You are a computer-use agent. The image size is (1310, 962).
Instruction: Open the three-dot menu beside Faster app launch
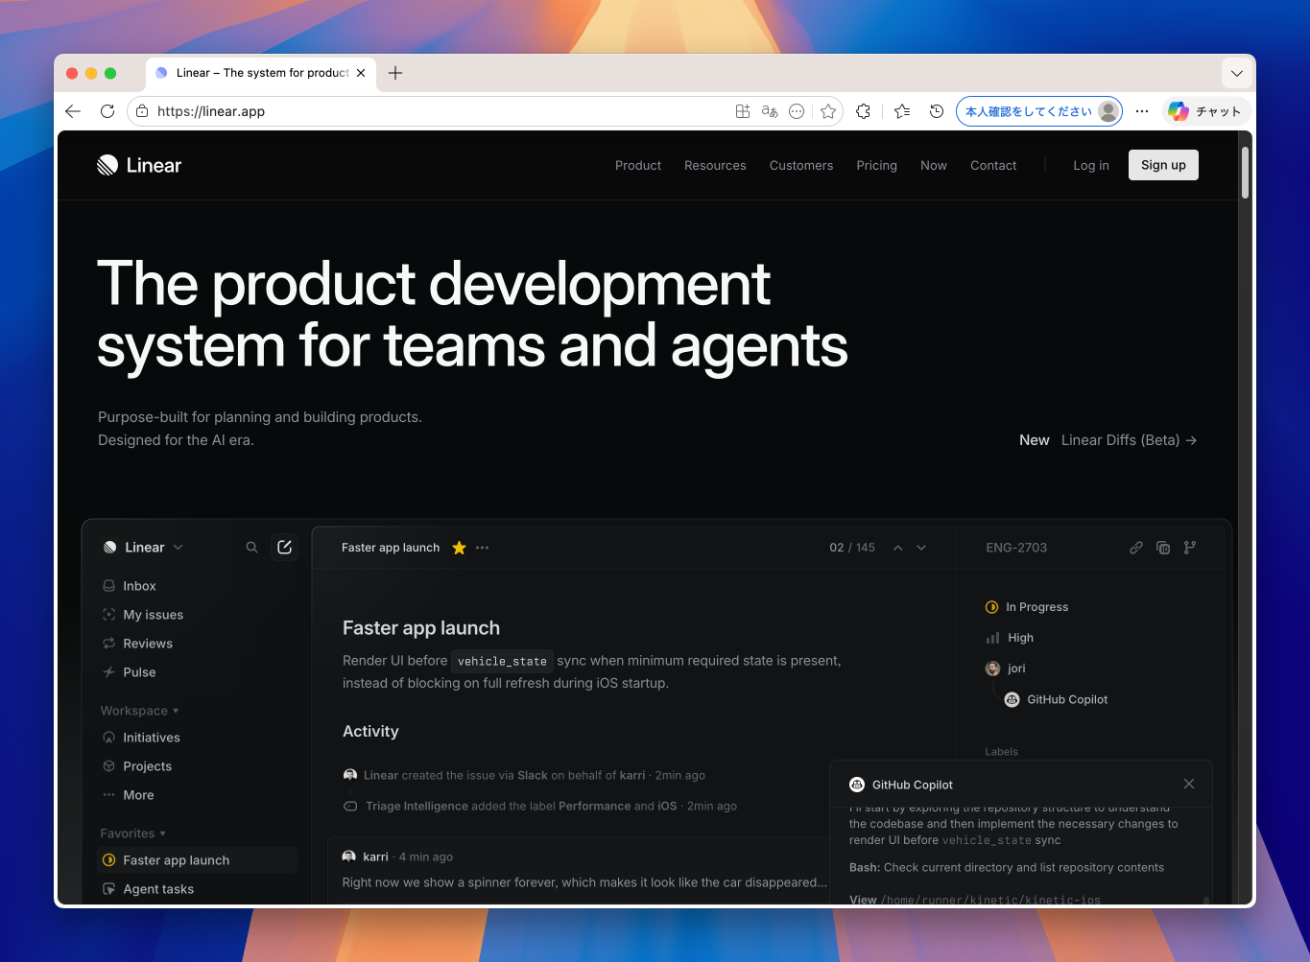(483, 548)
